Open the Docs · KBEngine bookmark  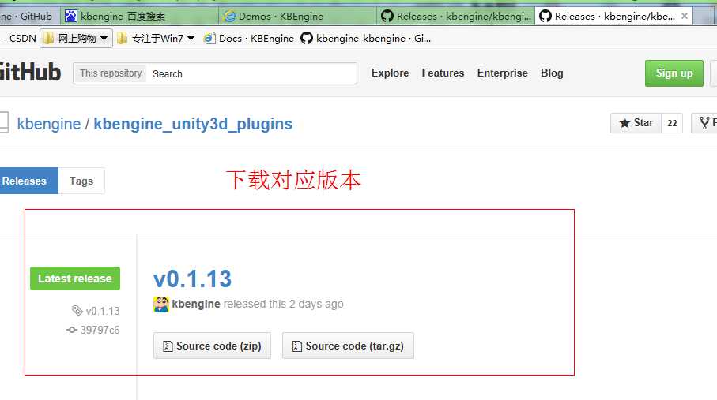pos(249,39)
